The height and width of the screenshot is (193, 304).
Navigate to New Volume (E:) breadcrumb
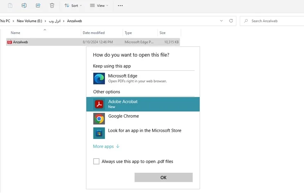tap(30, 21)
